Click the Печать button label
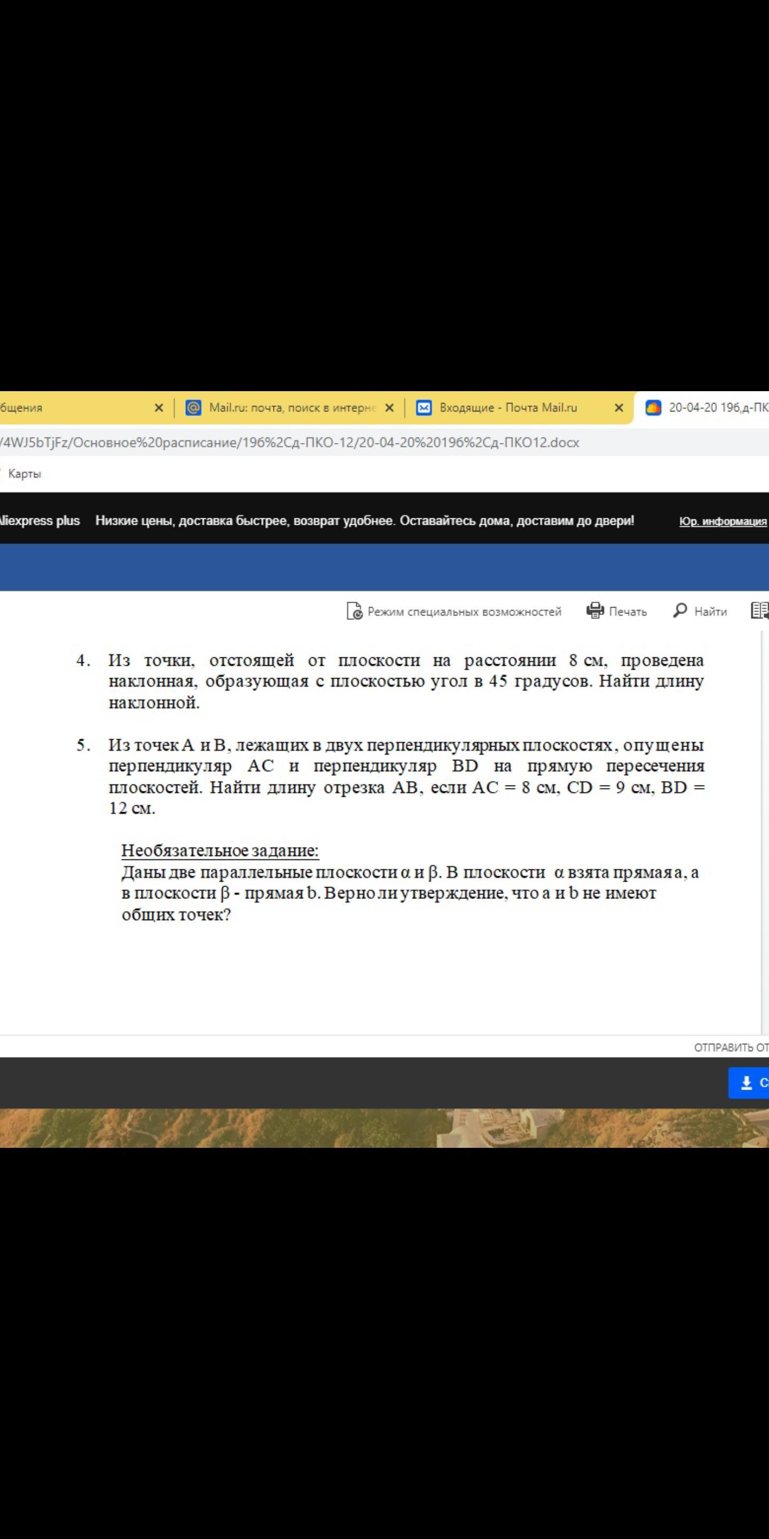Viewport: 769px width, 1539px height. click(x=628, y=612)
